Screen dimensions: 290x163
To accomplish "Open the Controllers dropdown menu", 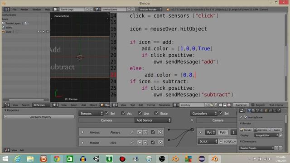I will [x=203, y=114].
